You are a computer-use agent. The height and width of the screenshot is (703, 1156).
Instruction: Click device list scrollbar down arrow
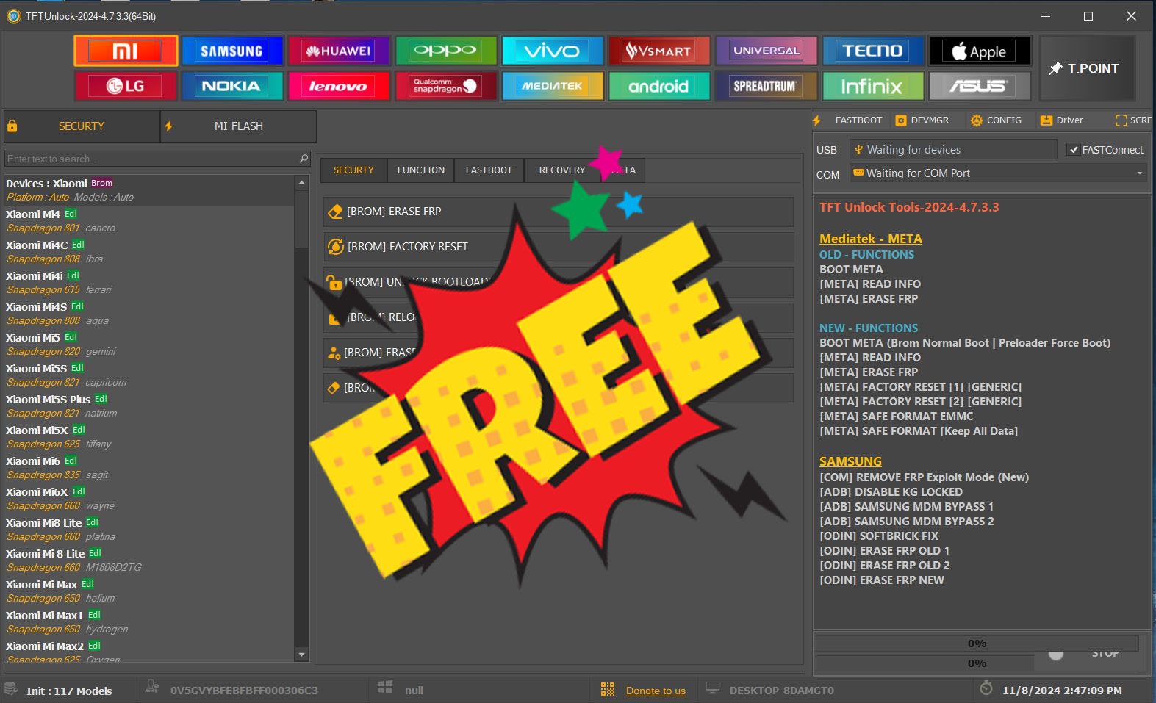point(301,654)
